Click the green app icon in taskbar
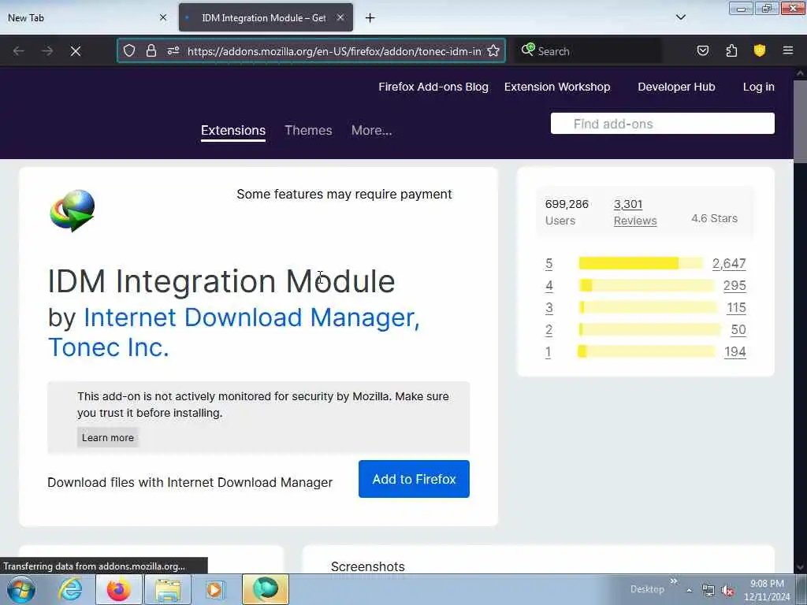Viewport: 807px width, 605px height. click(266, 589)
